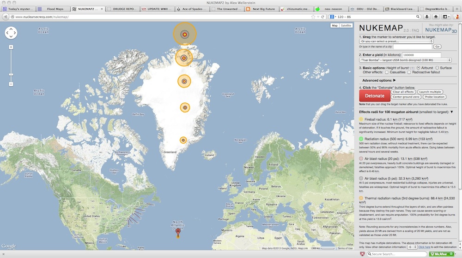Image resolution: width=462 pixels, height=258 pixels.
Task: Click the browser download arrow icon
Action: [426, 17]
